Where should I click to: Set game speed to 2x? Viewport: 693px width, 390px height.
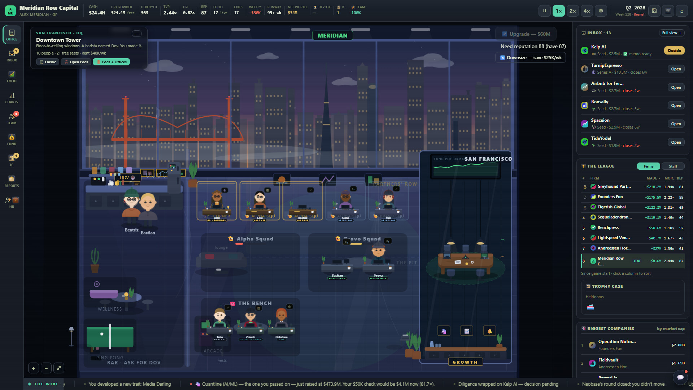pos(572,11)
